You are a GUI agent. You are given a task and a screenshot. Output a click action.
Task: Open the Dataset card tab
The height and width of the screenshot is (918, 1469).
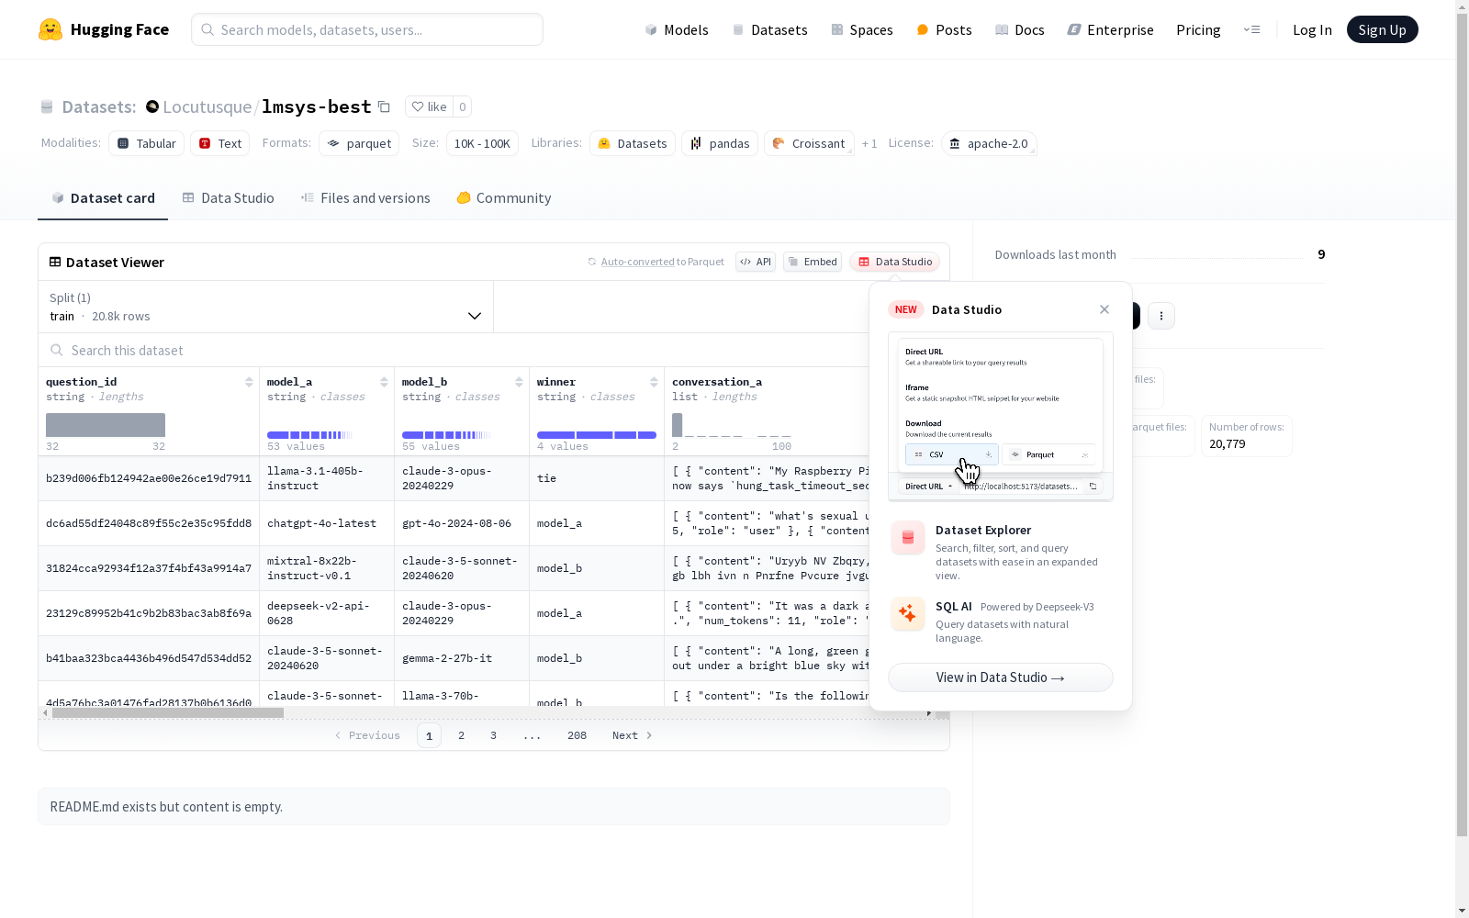pos(103,198)
